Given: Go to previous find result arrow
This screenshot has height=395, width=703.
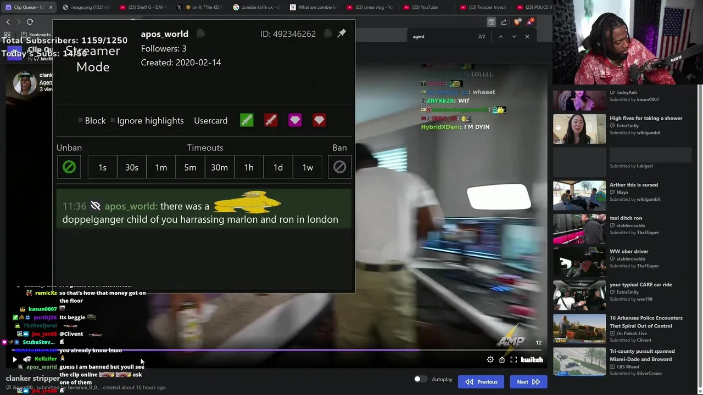Looking at the screenshot, I should pos(500,37).
